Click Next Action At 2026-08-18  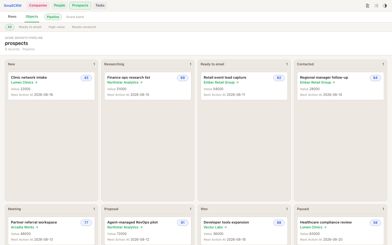[225, 240]
